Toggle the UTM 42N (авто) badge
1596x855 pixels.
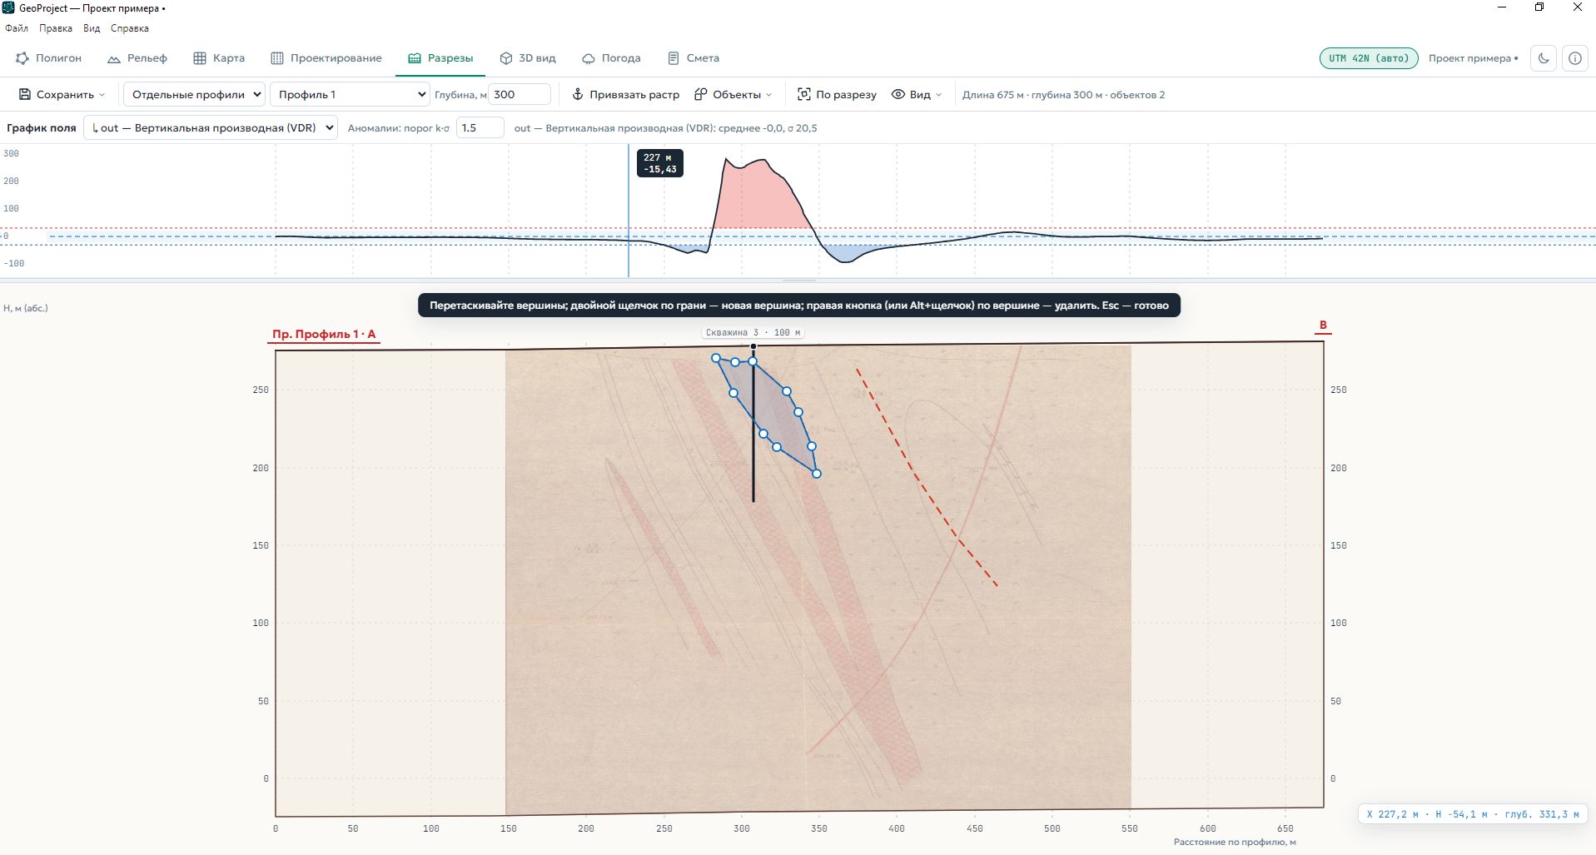[1369, 58]
